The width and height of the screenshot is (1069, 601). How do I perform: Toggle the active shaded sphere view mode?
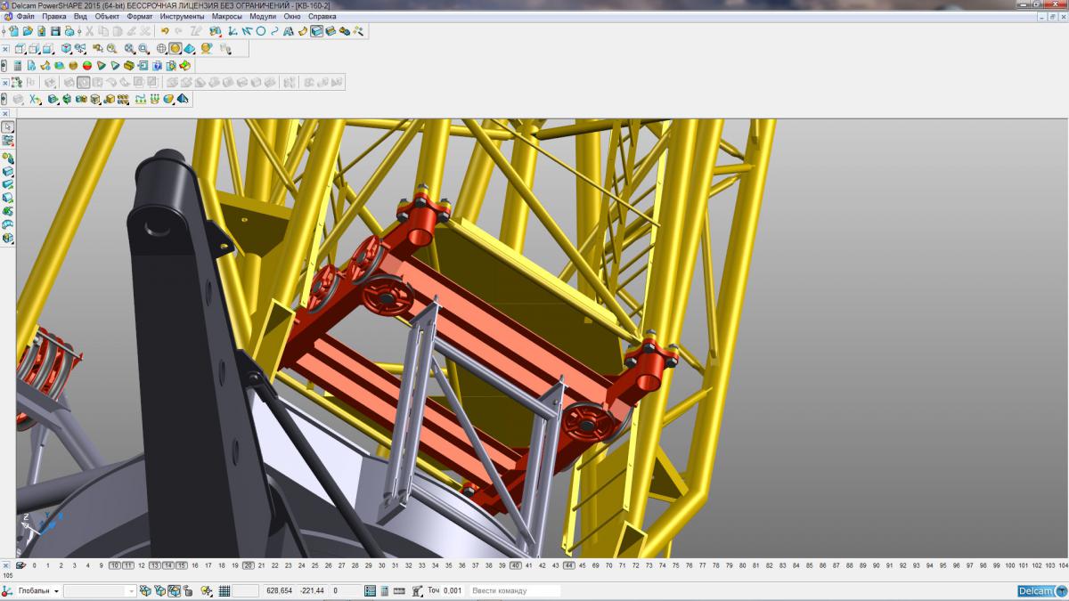pos(175,49)
